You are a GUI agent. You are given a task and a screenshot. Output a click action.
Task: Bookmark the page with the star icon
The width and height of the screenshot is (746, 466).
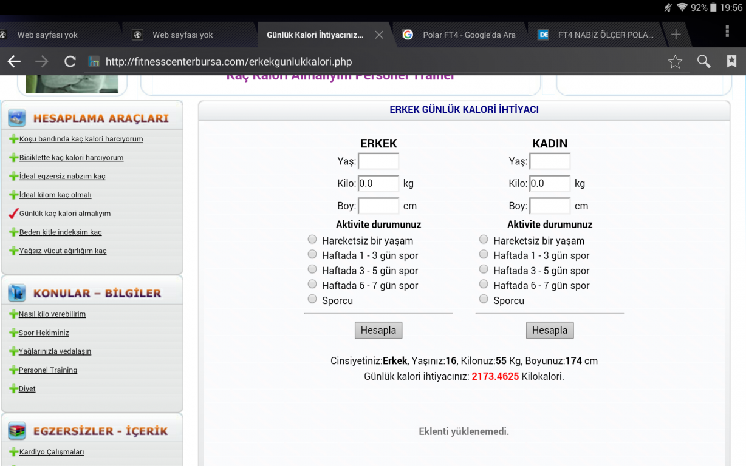click(x=675, y=61)
